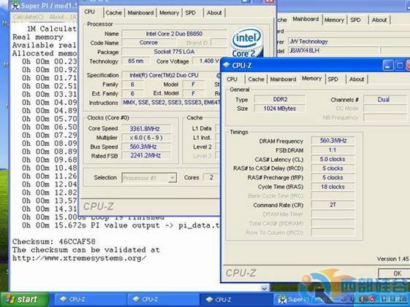Select the Memory tab in the front CPU-Z window
The width and height of the screenshot is (410, 307).
point(311,78)
